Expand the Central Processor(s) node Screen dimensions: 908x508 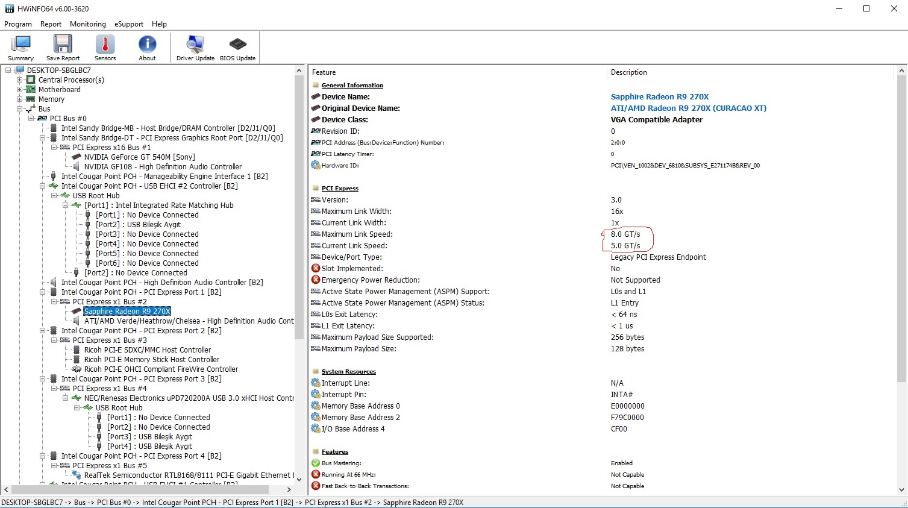[19, 80]
